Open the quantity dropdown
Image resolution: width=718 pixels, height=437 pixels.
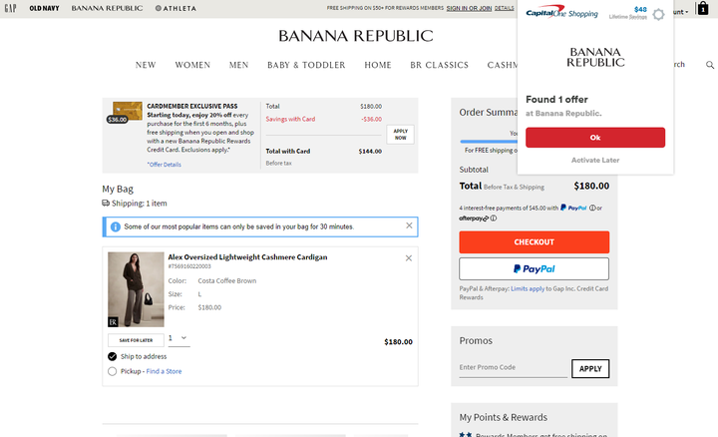179,338
